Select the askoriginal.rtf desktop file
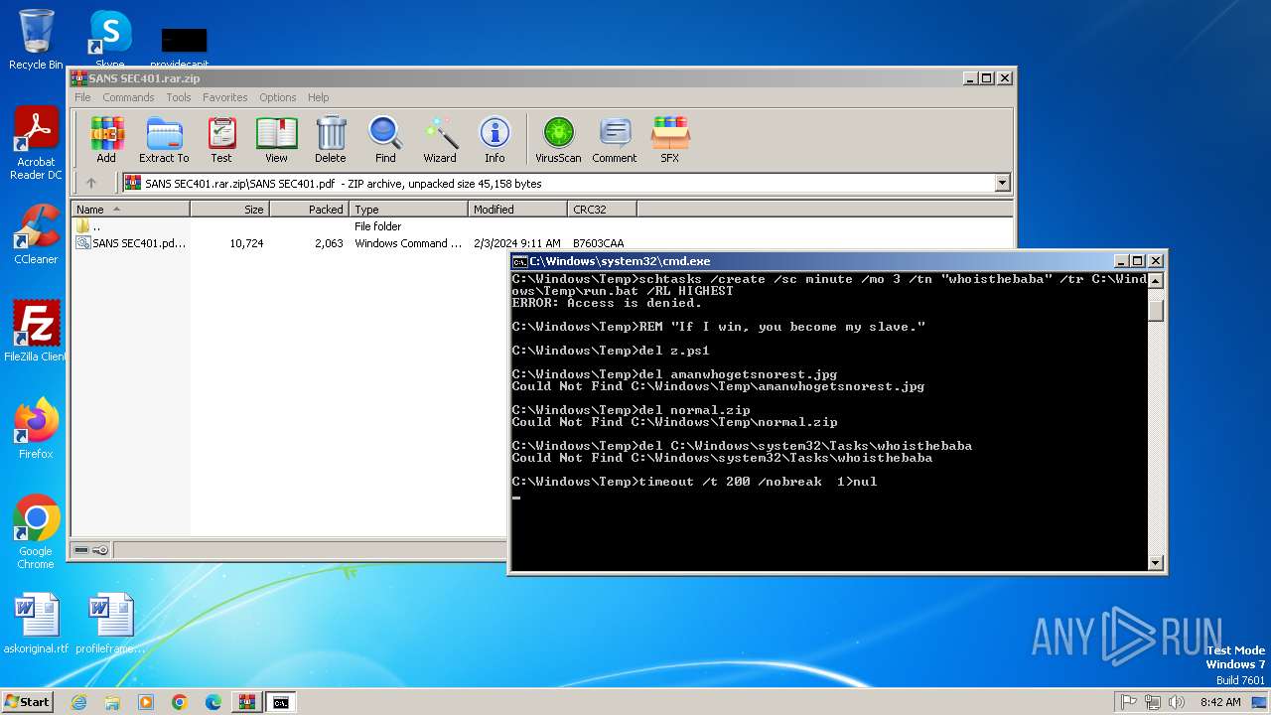This screenshot has height=715, width=1271. point(37,624)
